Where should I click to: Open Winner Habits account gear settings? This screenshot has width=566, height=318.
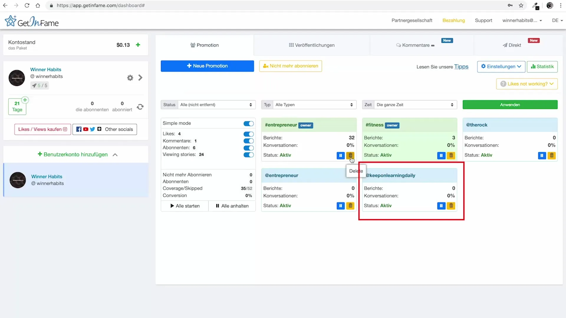(x=130, y=78)
